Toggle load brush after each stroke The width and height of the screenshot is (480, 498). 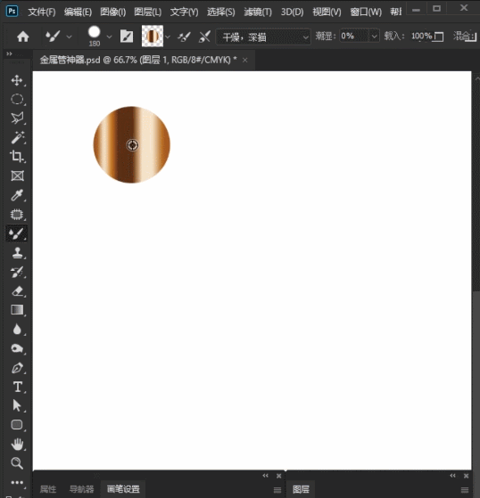[184, 37]
